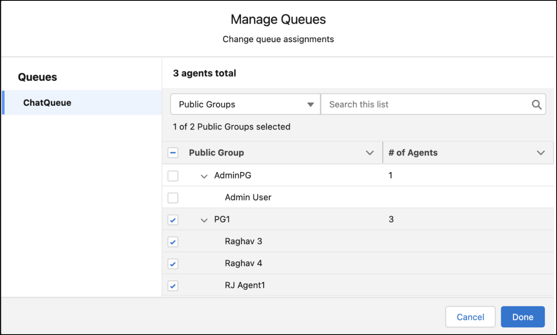
Task: Toggle the select-all header checkbox
Action: [173, 153]
